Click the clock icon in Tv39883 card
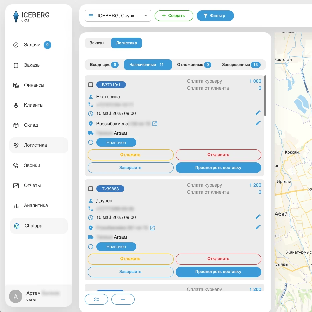The height and width of the screenshot is (312, 312). (91, 218)
